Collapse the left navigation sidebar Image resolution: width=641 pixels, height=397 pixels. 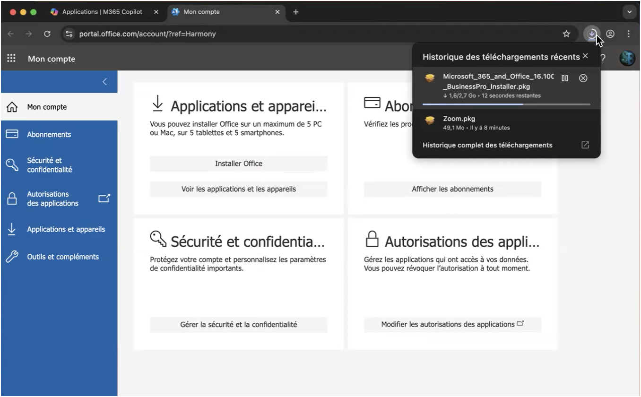(105, 82)
